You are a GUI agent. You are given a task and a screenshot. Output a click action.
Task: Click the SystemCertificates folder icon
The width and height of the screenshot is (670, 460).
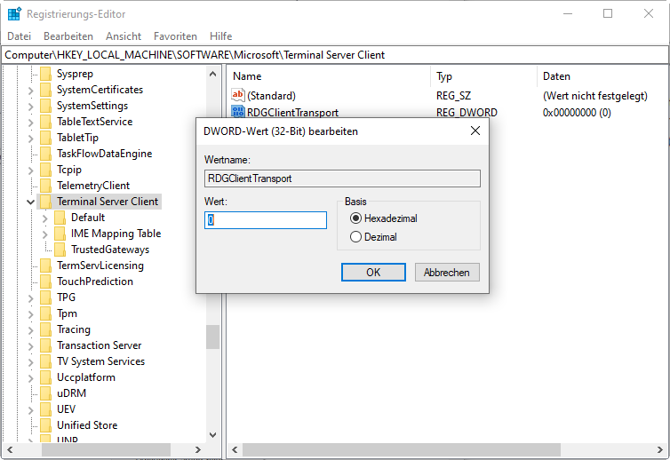click(x=46, y=90)
